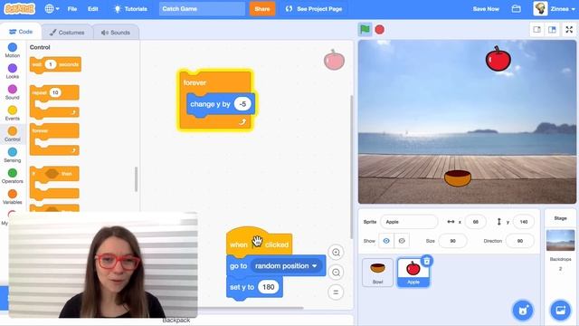This screenshot has width=579, height=326.
Task: Select the Sound block category
Action: pyautogui.click(x=12, y=92)
